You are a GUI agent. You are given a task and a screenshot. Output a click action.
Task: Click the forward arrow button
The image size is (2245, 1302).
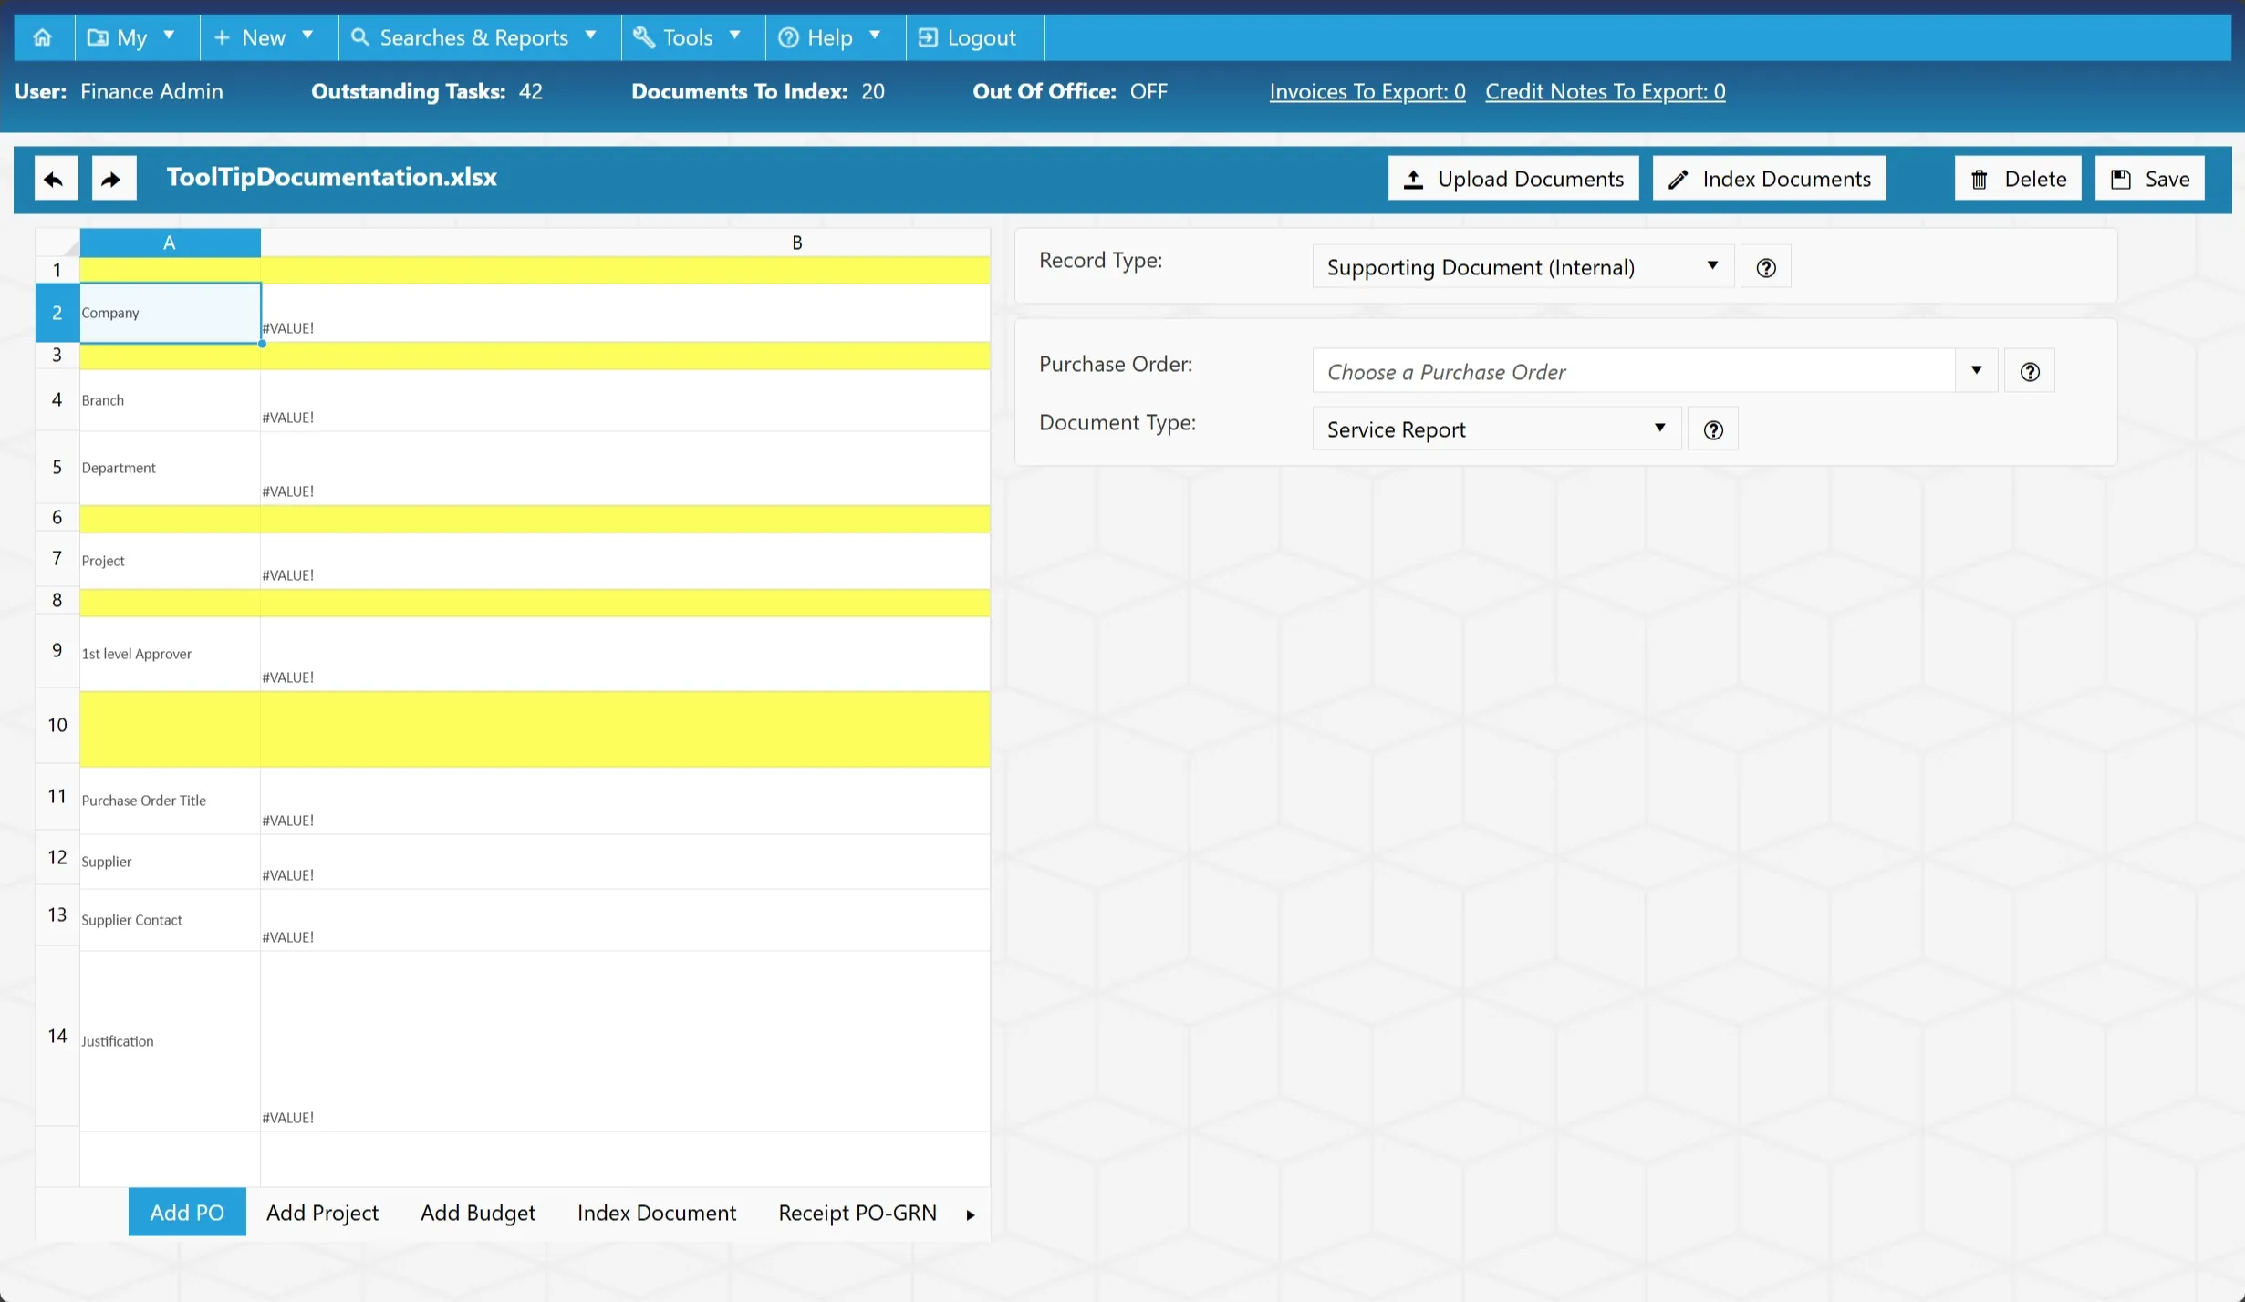(114, 179)
